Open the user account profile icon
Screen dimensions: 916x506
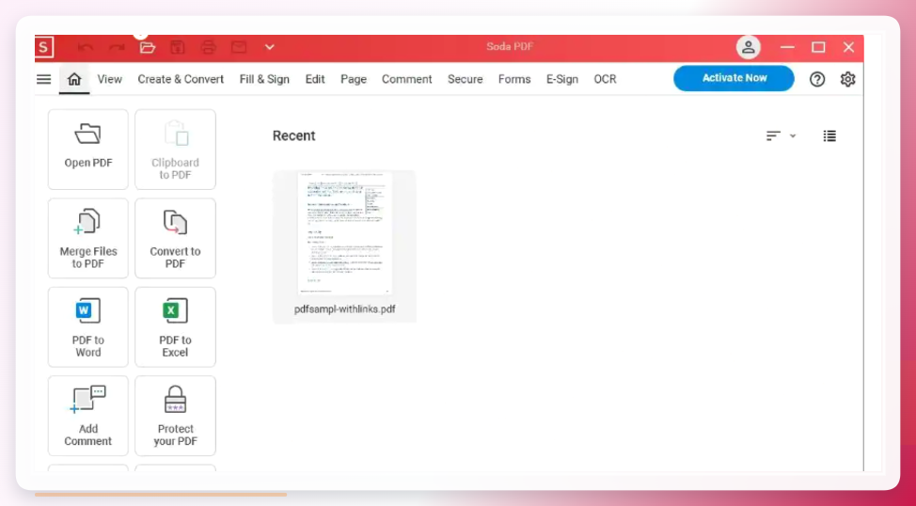click(749, 47)
